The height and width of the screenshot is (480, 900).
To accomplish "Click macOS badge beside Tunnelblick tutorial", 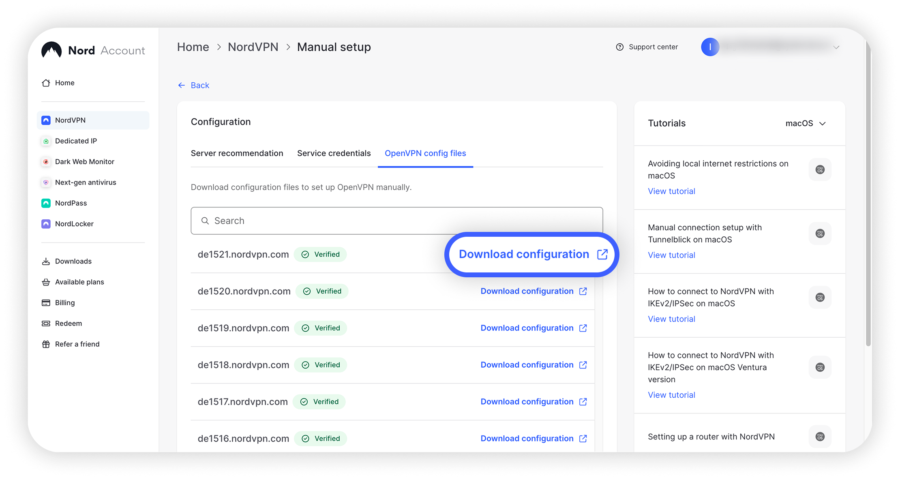I will 820,234.
